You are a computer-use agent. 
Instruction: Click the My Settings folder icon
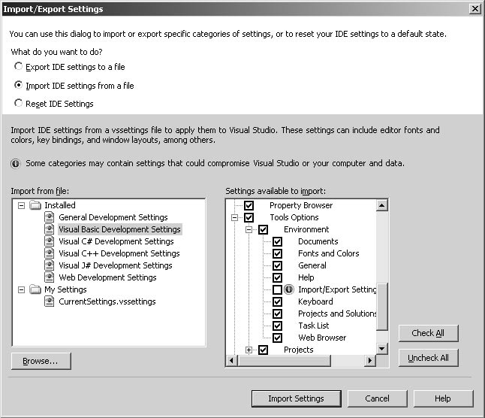click(x=35, y=289)
